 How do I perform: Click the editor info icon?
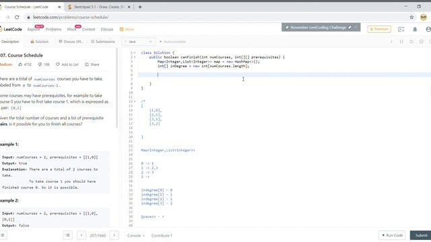tap(391, 42)
